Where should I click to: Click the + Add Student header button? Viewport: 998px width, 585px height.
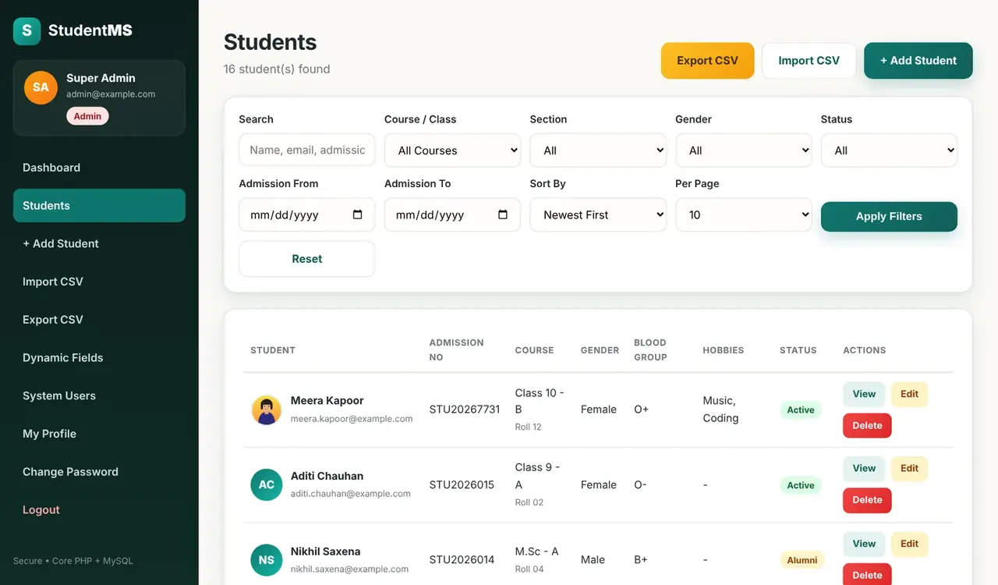coord(918,61)
